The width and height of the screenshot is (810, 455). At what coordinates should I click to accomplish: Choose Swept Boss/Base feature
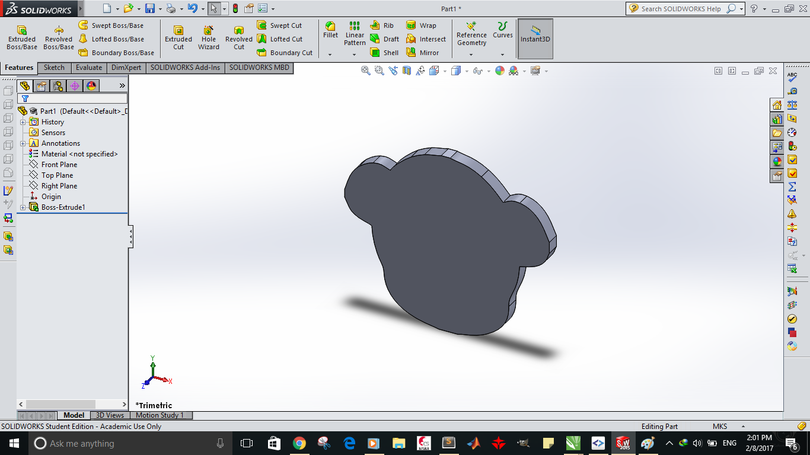pyautogui.click(x=111, y=25)
